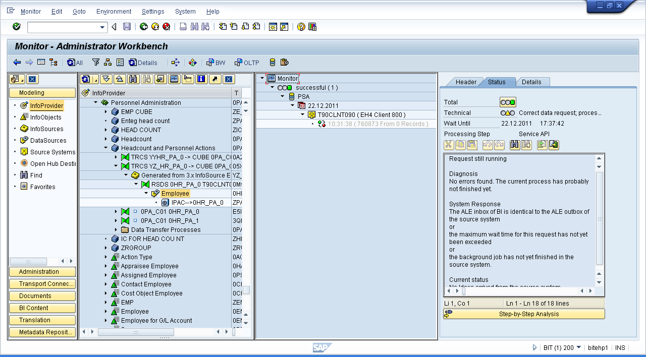Expand the Data Transfer Processes folder
The image size is (646, 357).
click(x=116, y=229)
